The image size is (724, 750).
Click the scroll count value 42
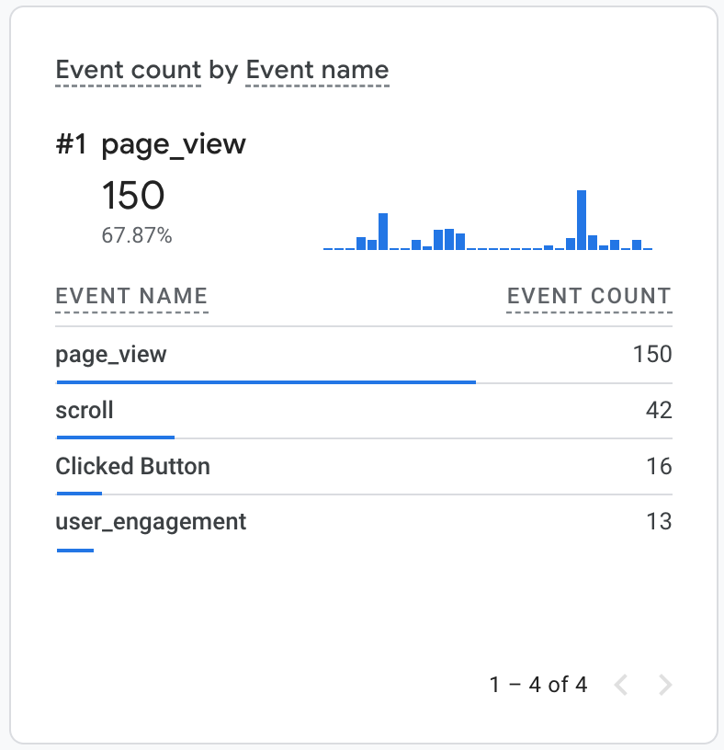pos(659,411)
